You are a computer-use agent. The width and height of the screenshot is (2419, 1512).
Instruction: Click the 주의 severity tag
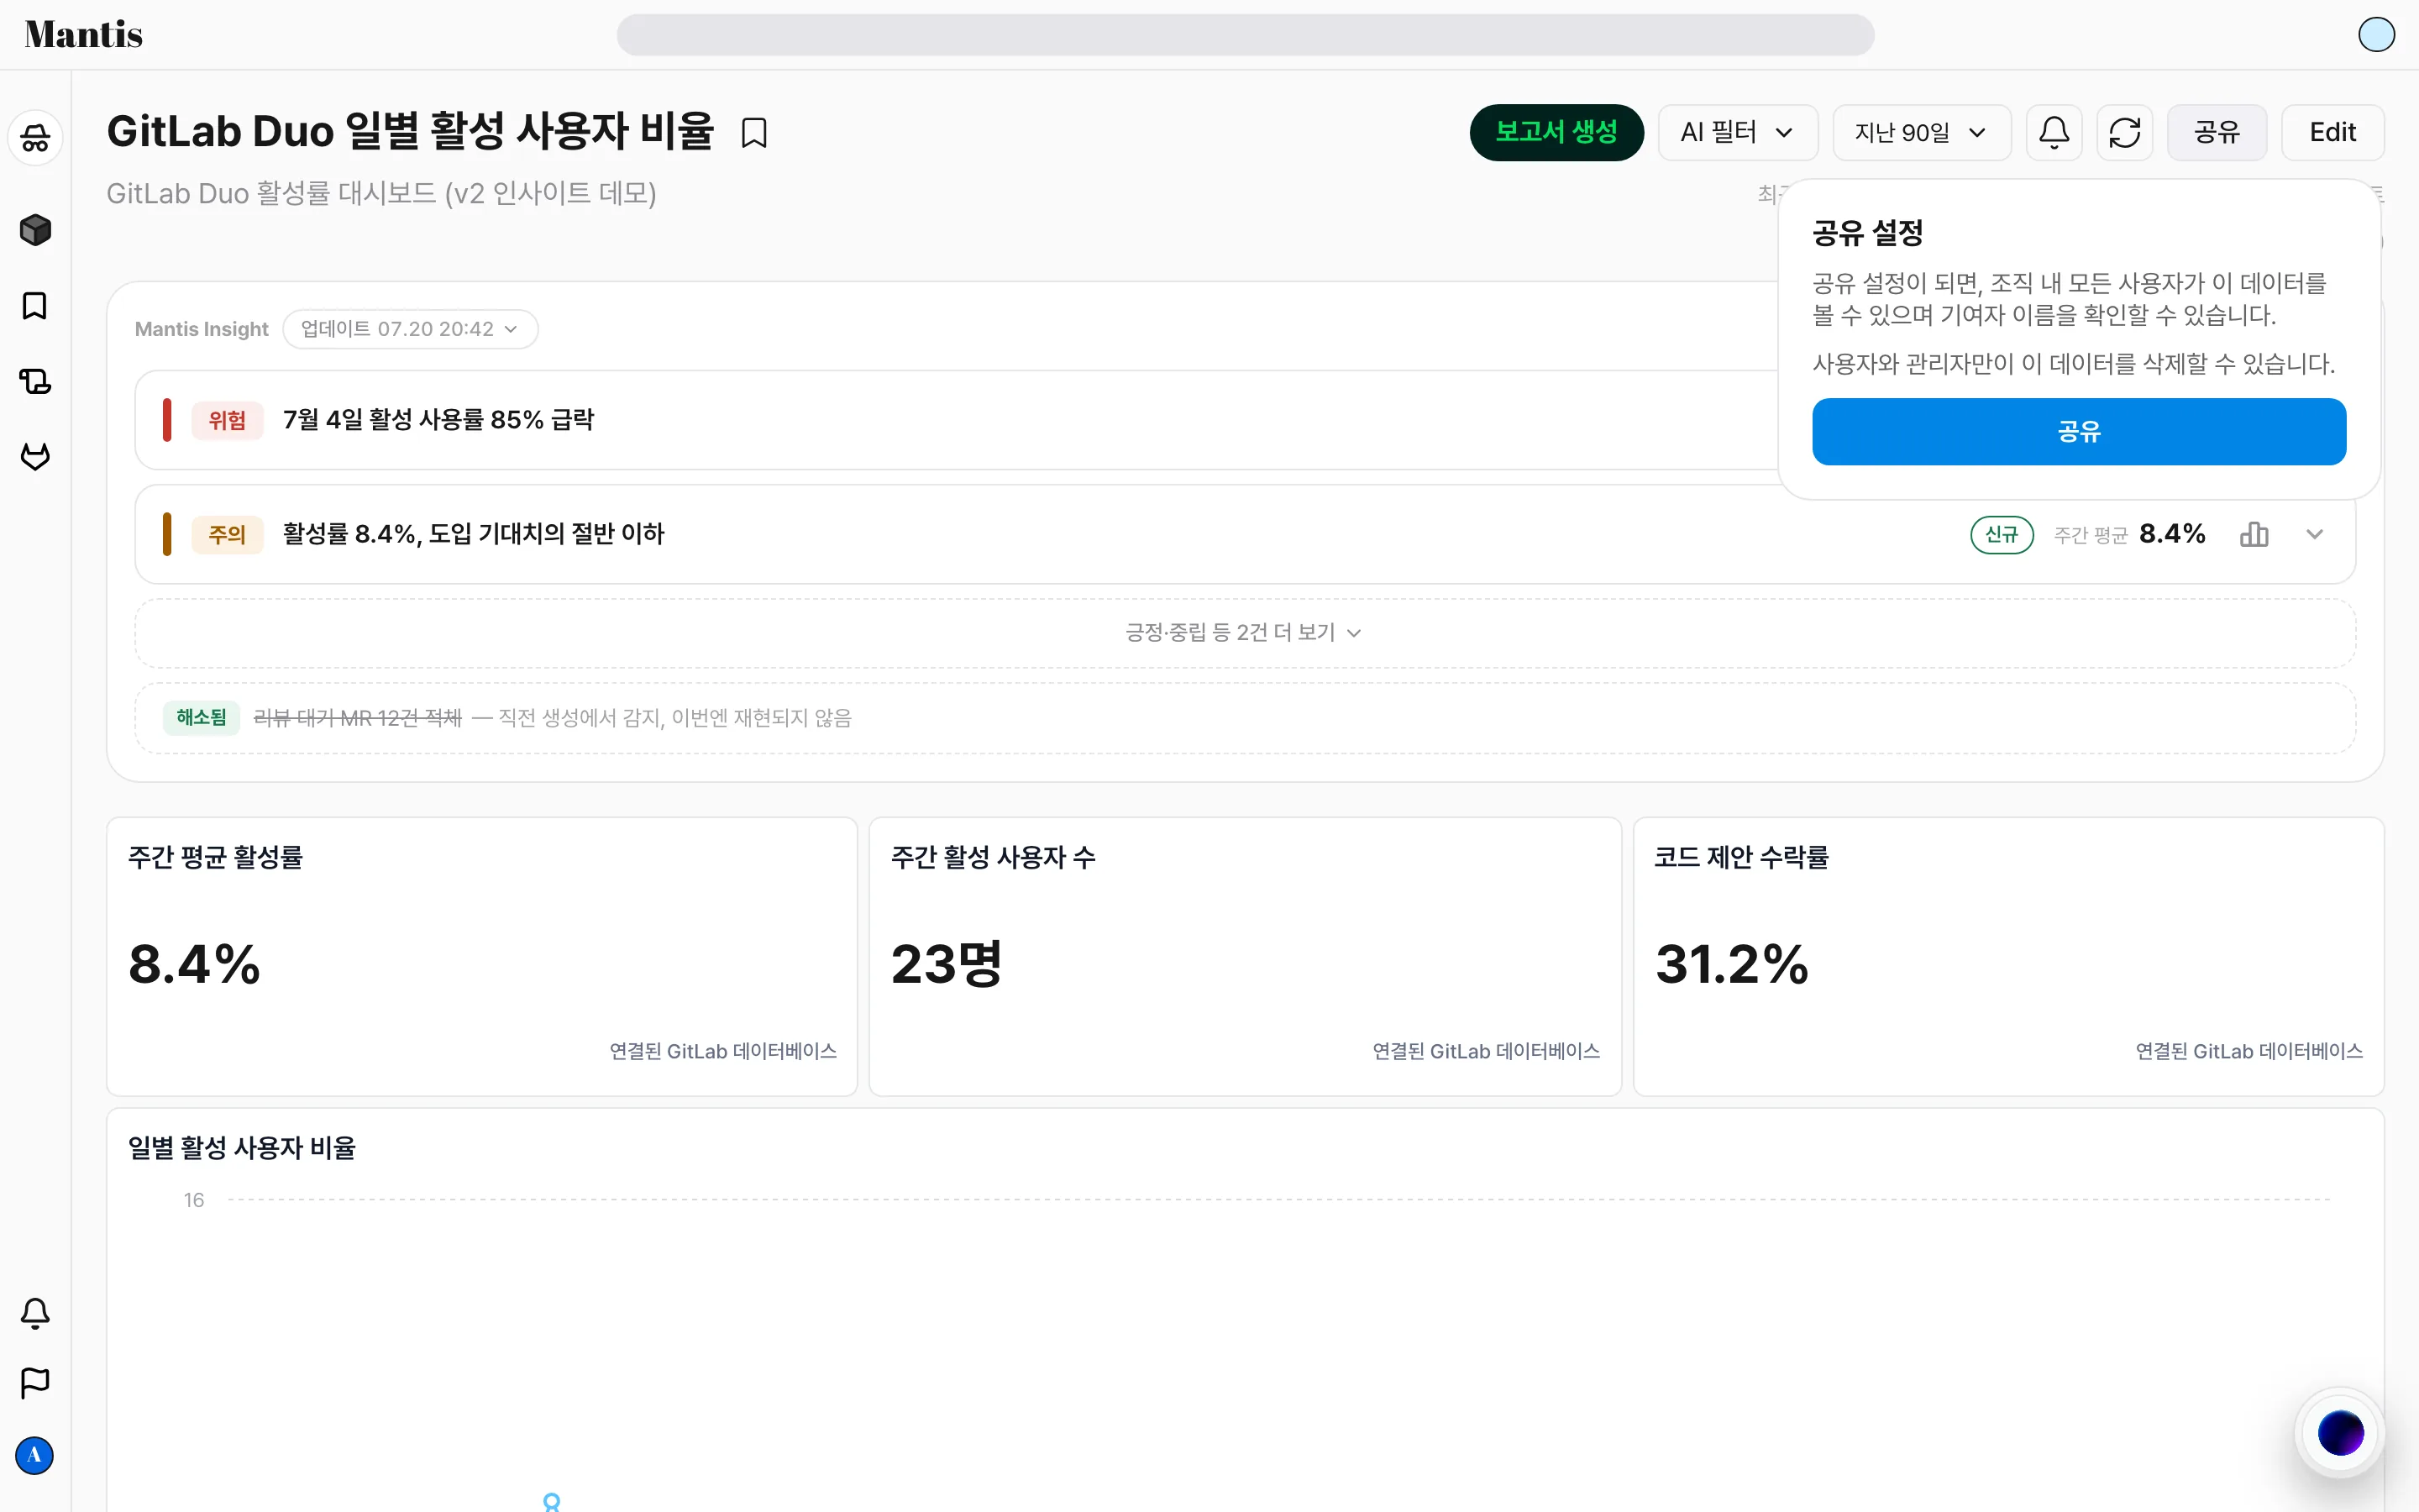point(227,534)
